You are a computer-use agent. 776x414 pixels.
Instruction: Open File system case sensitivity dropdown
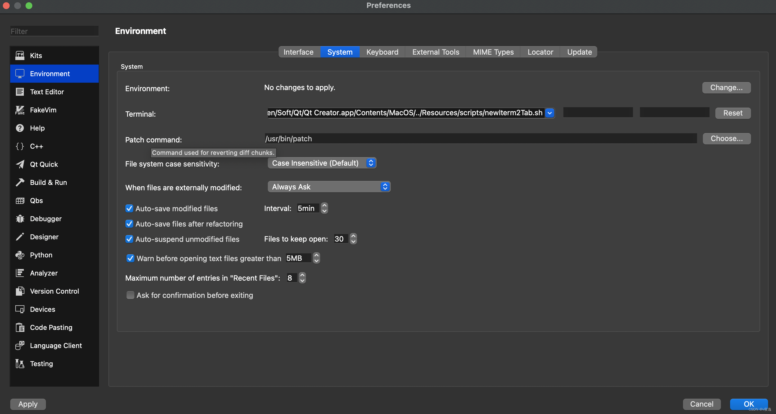pyautogui.click(x=322, y=163)
